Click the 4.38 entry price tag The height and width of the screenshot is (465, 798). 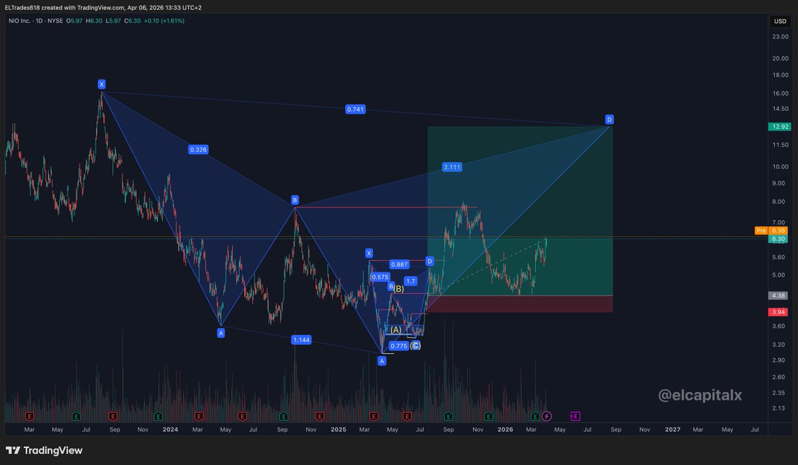click(x=778, y=296)
